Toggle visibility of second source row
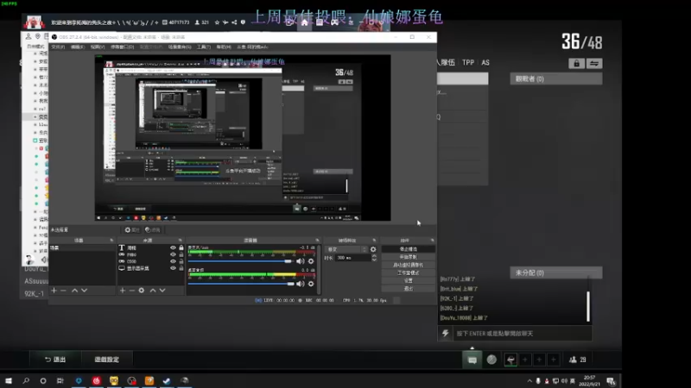The width and height of the screenshot is (691, 388). 173,254
